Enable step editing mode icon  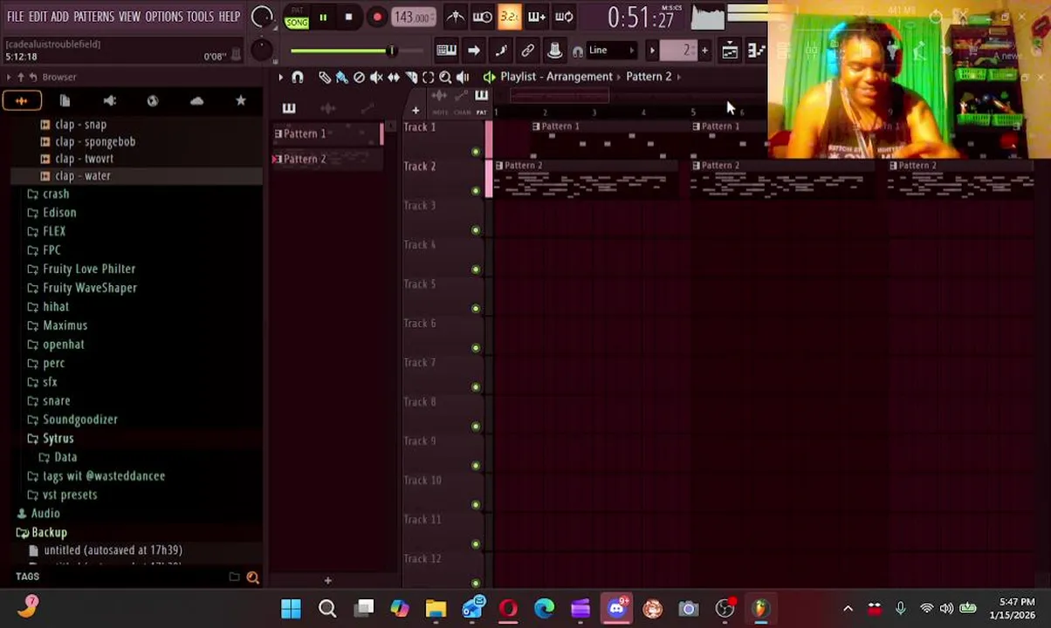(536, 17)
